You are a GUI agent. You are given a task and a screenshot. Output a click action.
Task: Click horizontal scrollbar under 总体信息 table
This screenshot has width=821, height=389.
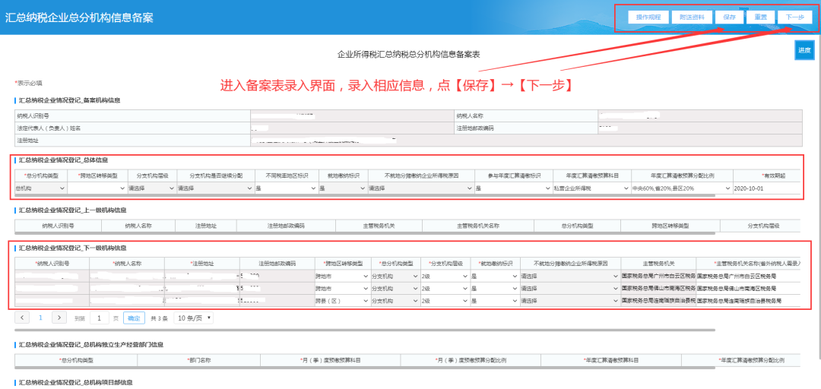pyautogui.click(x=364, y=196)
